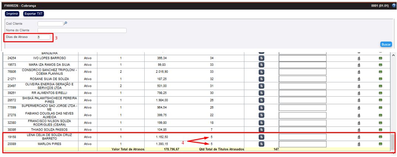Click the magnifier icon beside Cod Cliente
This screenshot has height=157, width=397.
coord(66,23)
